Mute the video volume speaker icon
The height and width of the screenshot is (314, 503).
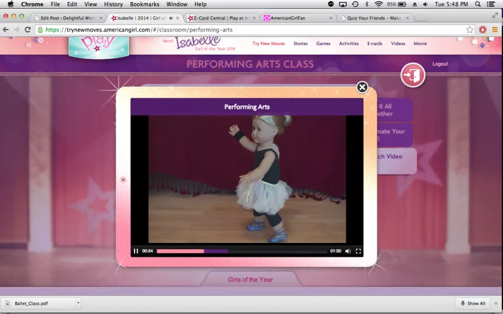click(348, 251)
